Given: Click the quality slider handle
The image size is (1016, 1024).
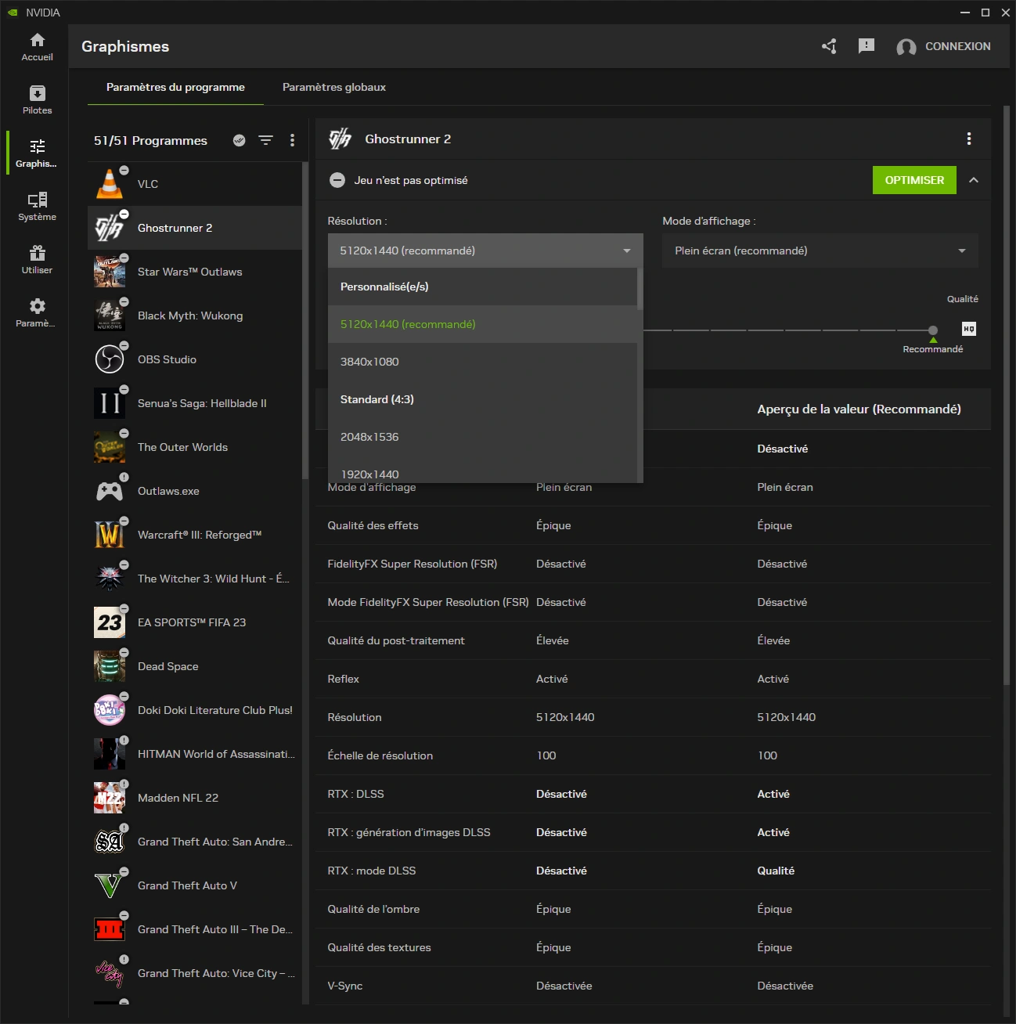Looking at the screenshot, I should pos(933,330).
